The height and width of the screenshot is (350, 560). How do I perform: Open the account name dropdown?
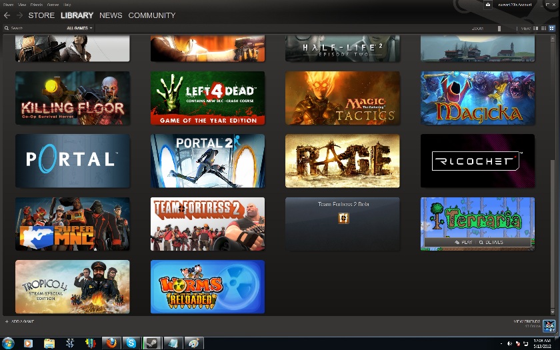[515, 5]
